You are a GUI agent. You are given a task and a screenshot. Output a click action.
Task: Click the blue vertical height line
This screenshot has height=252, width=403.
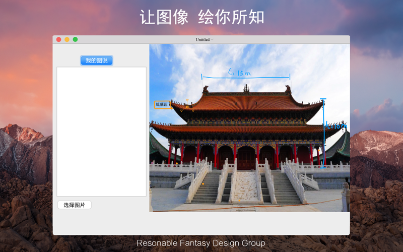[323, 133]
